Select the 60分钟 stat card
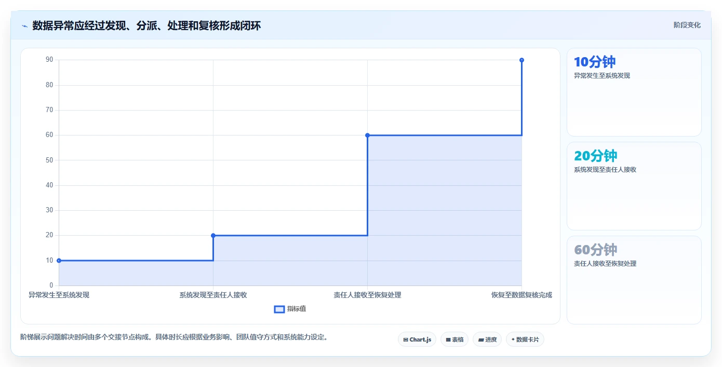The image size is (722, 367). pyautogui.click(x=634, y=280)
